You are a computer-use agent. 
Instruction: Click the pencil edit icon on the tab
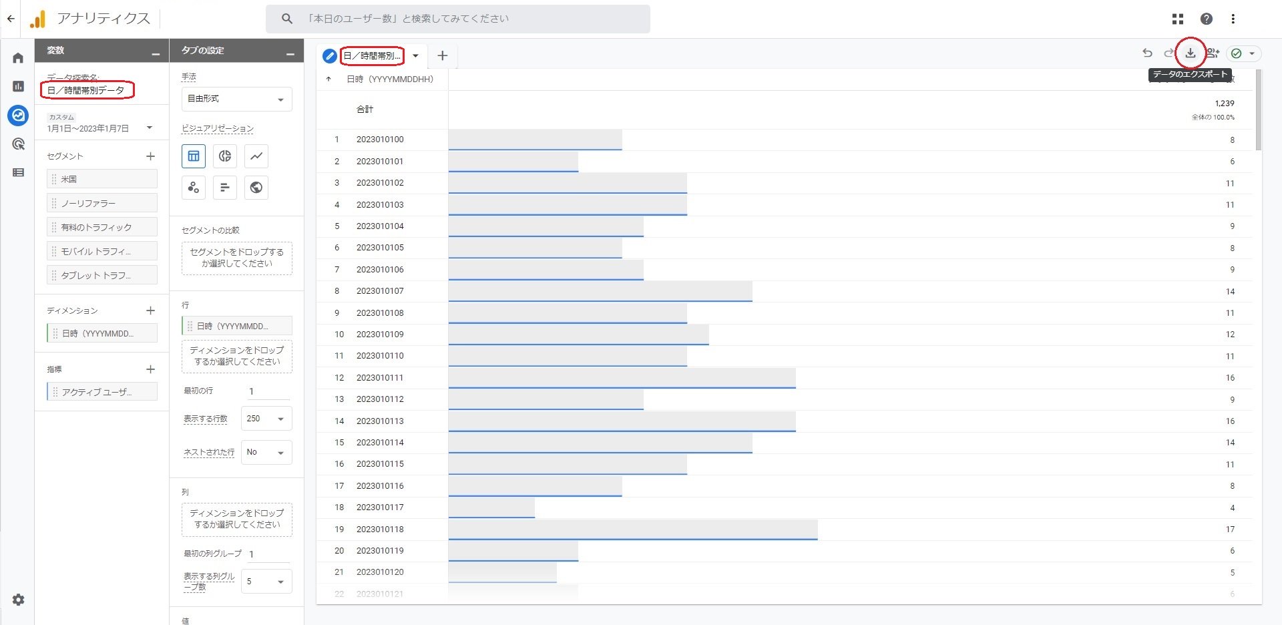point(329,56)
